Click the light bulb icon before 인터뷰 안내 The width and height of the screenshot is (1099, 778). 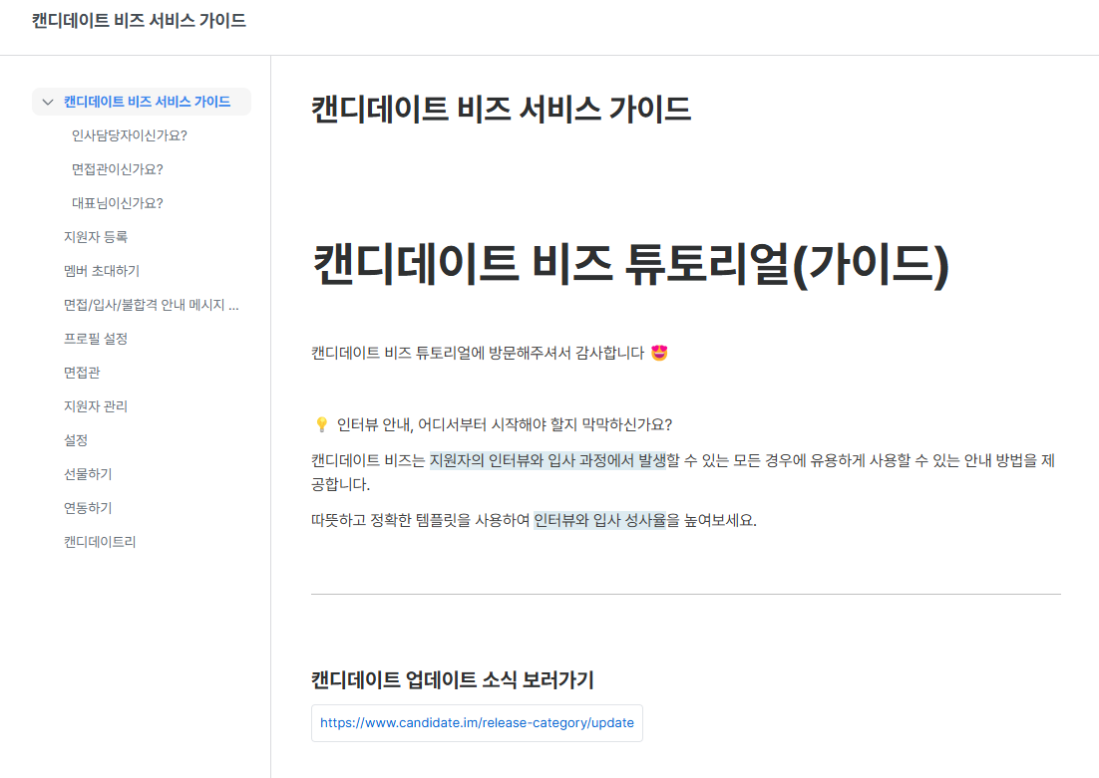point(322,424)
